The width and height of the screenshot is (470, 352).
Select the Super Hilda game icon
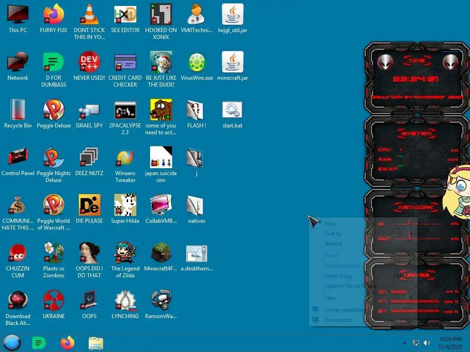125,209
